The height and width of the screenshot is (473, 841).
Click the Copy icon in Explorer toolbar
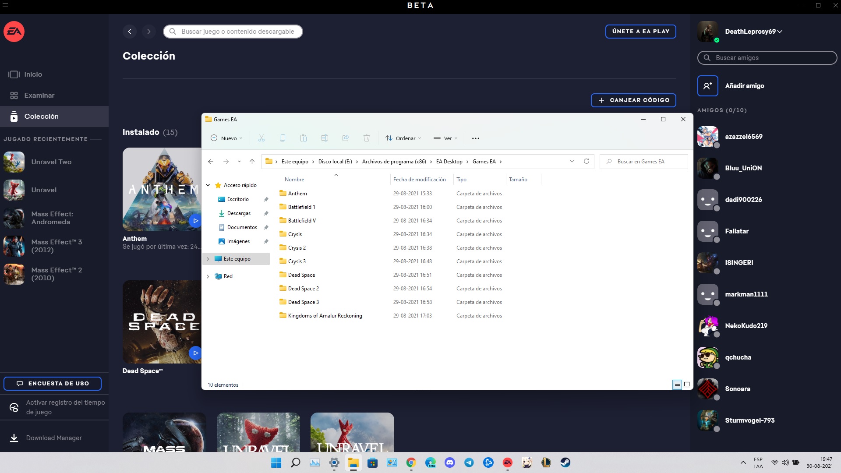tap(283, 138)
